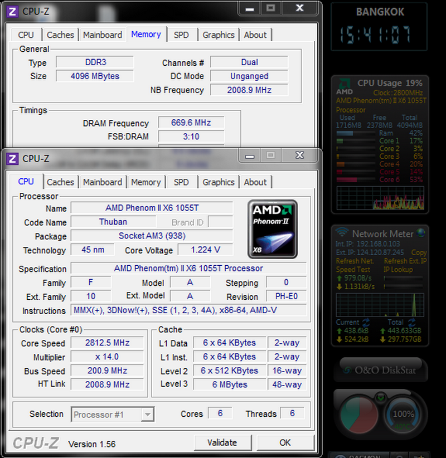Close the back CPU-Z window showing the Memory tab
Viewport: 446px width, 458px height.
tap(299, 8)
